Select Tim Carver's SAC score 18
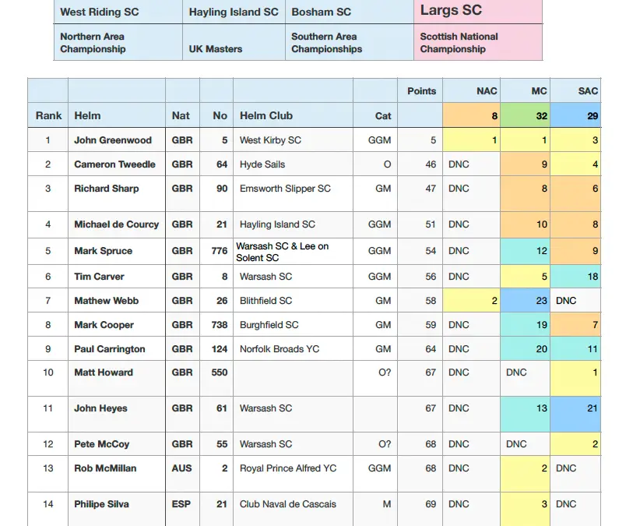 point(575,277)
